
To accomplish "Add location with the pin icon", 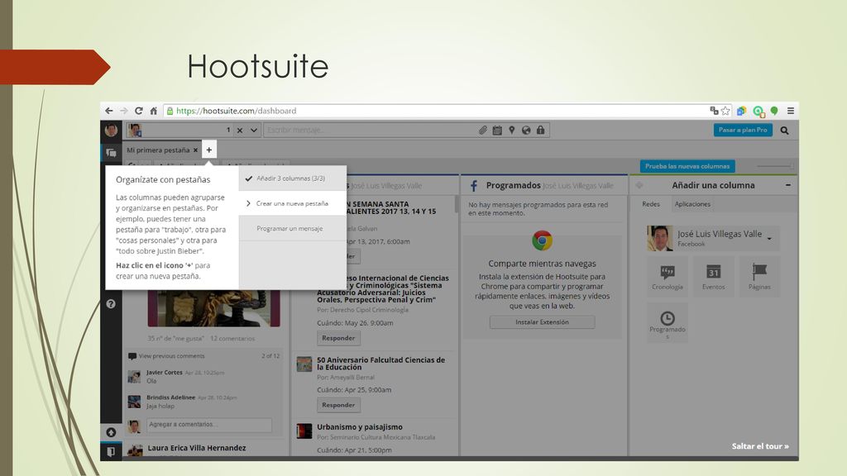I will click(511, 130).
